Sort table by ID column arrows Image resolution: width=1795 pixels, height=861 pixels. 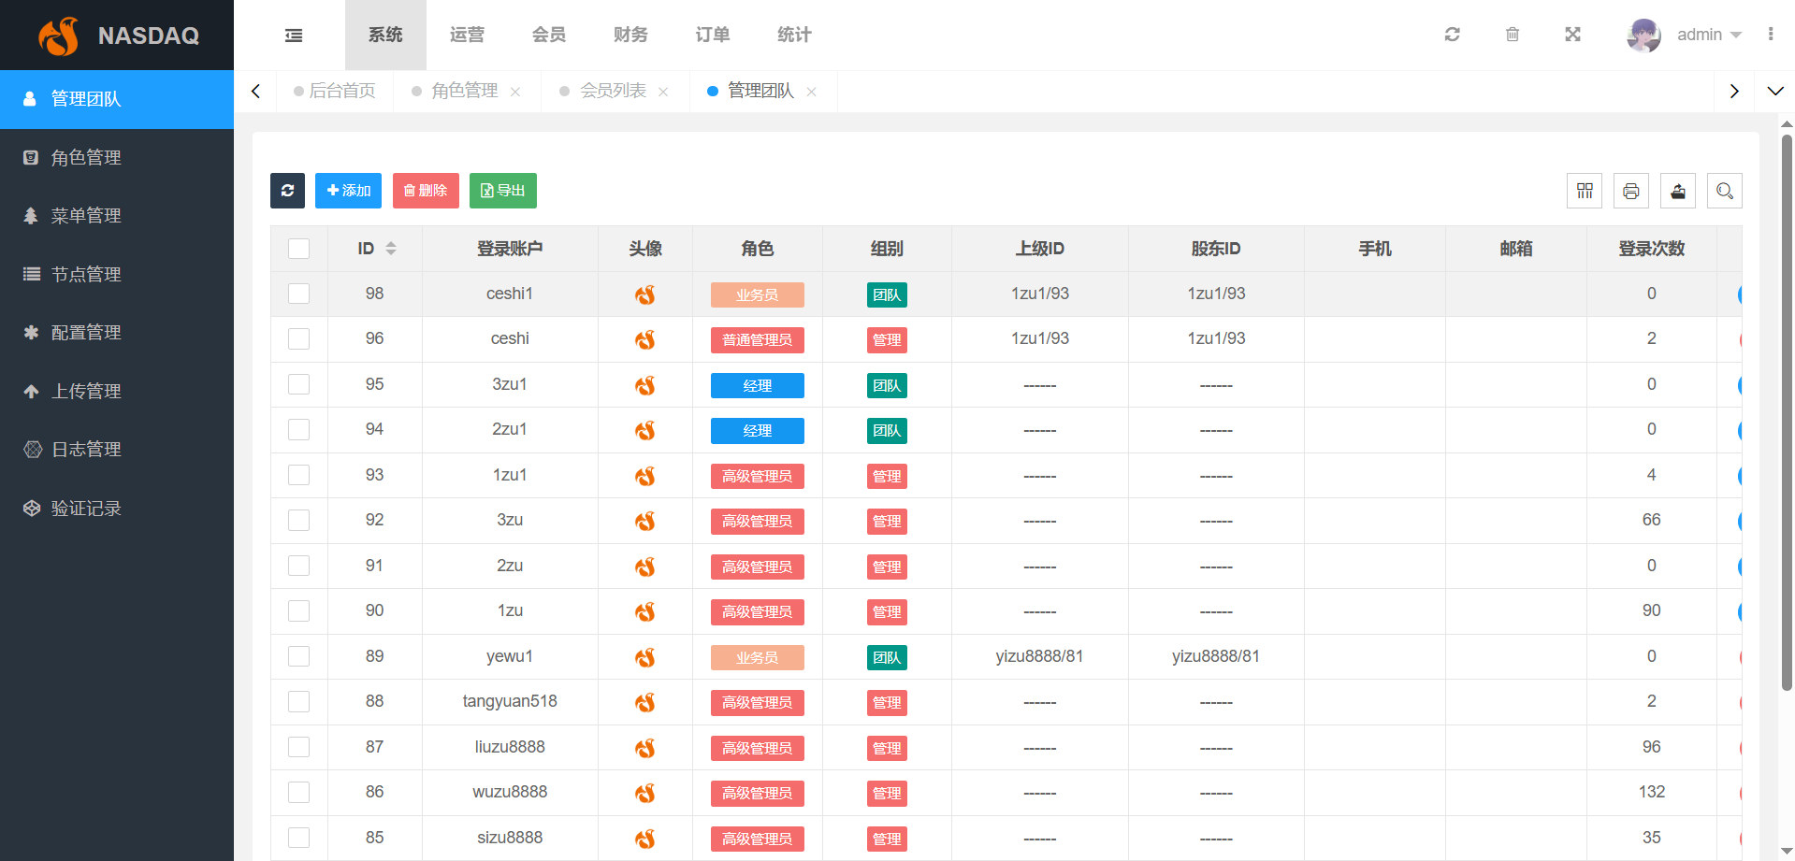click(391, 249)
